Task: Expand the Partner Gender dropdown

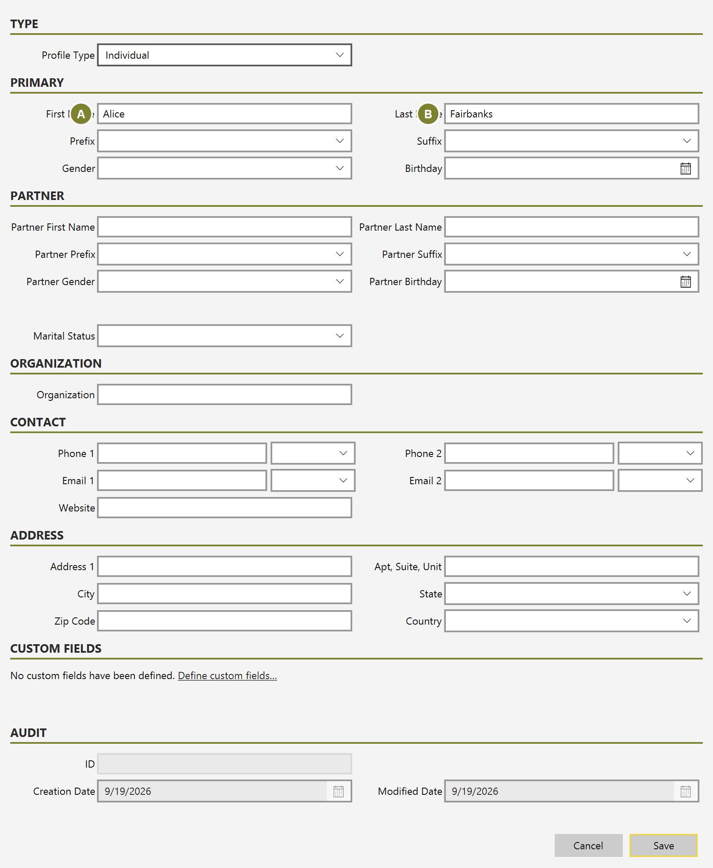Action: click(225, 281)
